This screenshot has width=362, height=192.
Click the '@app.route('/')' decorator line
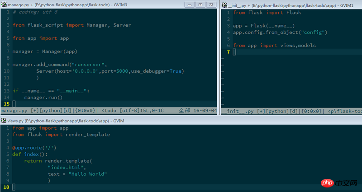[x=34, y=148]
